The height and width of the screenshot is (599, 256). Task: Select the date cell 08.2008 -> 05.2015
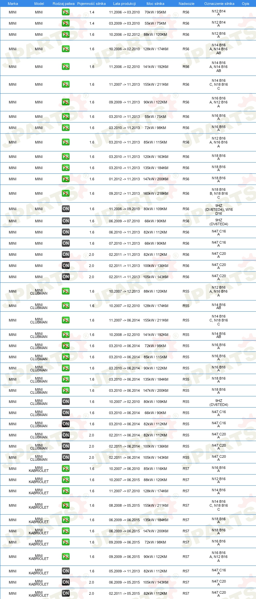click(x=124, y=505)
